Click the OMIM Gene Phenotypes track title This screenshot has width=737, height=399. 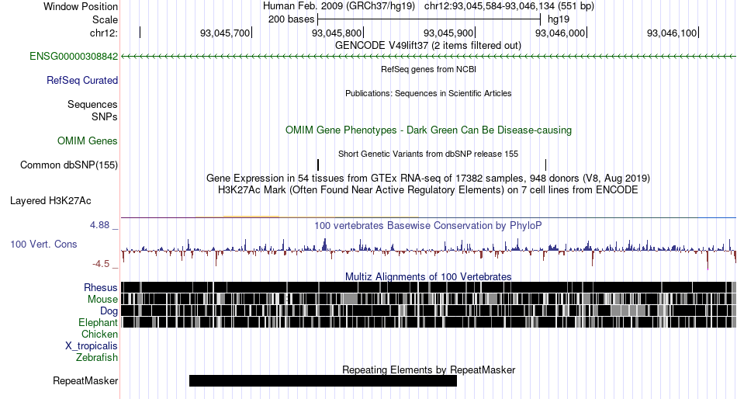[428, 130]
